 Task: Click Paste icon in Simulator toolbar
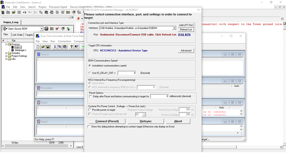pos(65,47)
